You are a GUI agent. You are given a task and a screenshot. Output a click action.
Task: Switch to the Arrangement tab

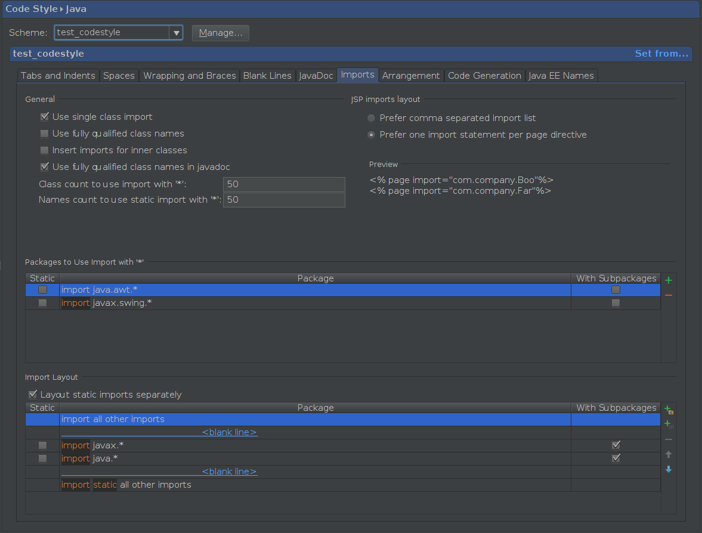point(410,75)
